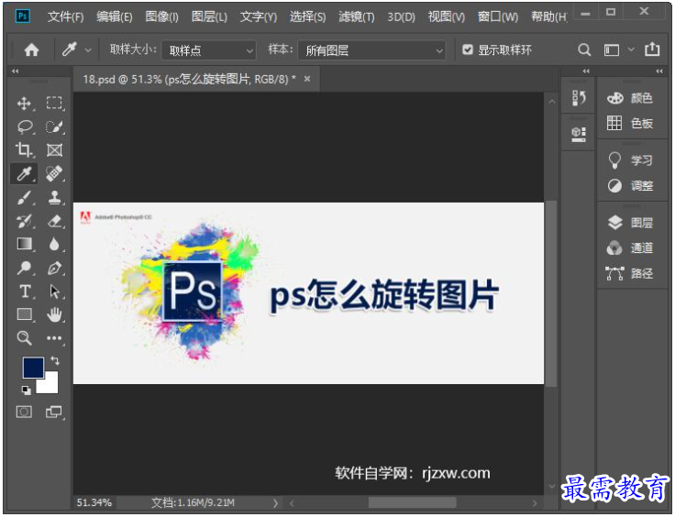Select the Spot Healing Brush tool
This screenshot has width=675, height=517.
pyautogui.click(x=54, y=174)
